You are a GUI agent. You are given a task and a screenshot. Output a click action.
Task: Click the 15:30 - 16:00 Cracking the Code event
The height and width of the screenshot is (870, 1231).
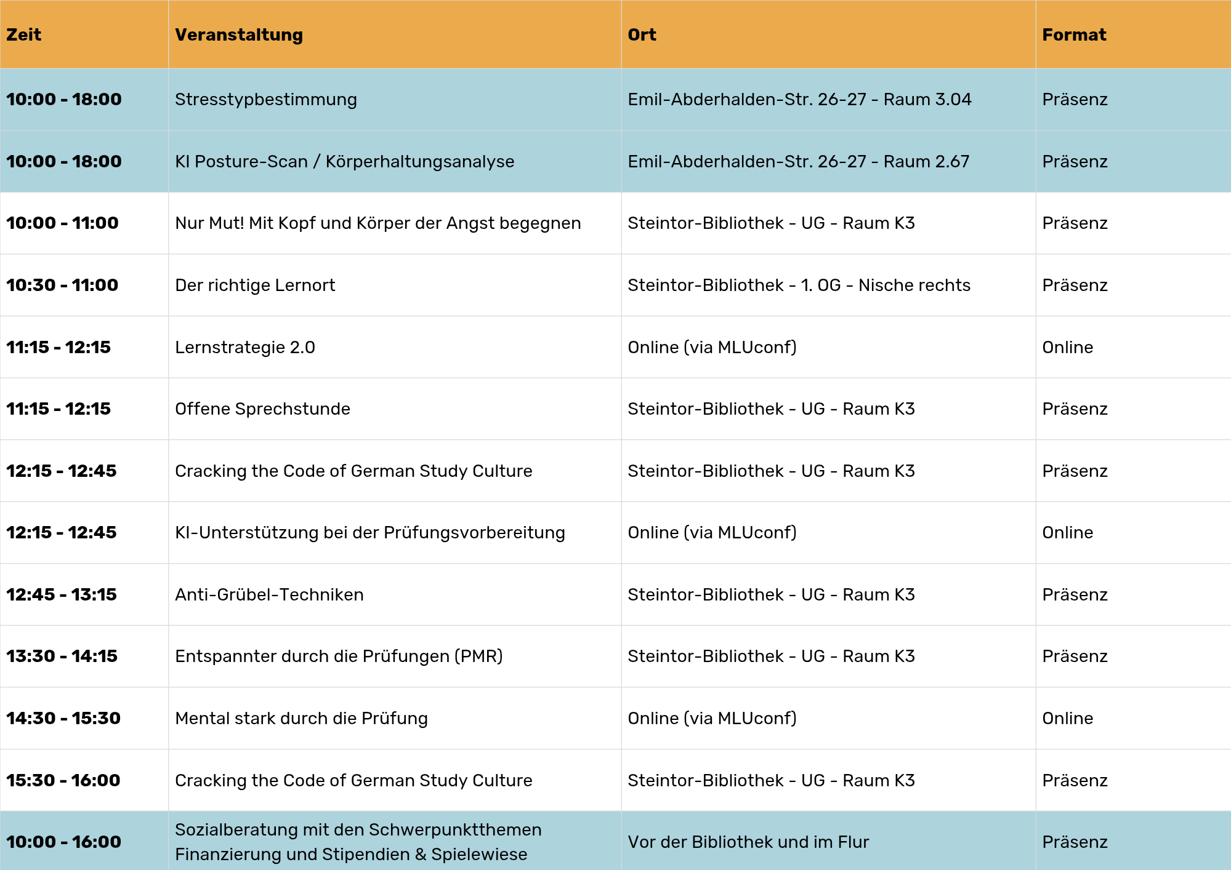395,780
